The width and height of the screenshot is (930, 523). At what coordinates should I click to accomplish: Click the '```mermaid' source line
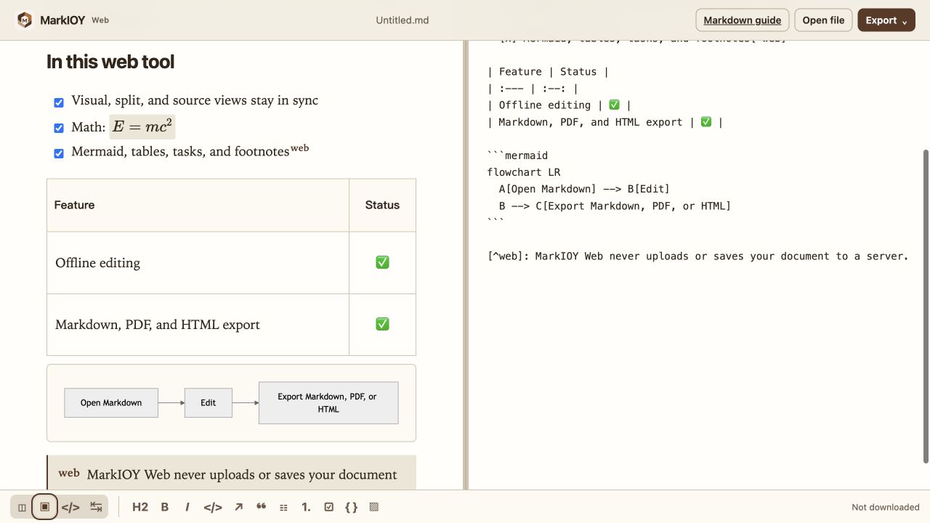tap(517, 155)
